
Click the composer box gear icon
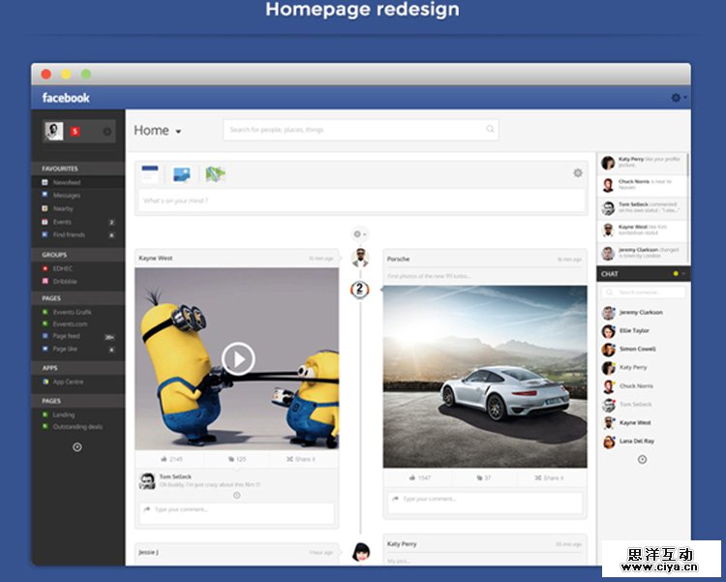[578, 172]
